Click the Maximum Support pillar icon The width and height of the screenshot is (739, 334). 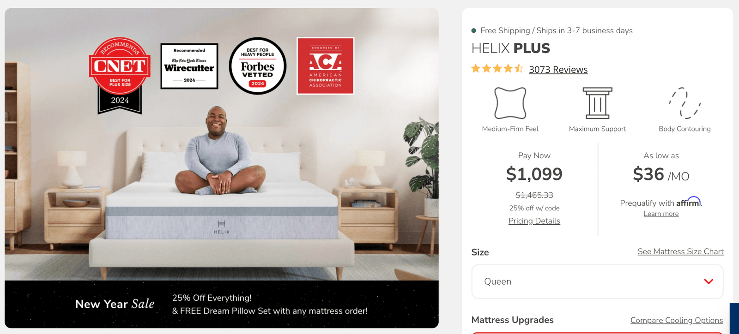coord(598,103)
